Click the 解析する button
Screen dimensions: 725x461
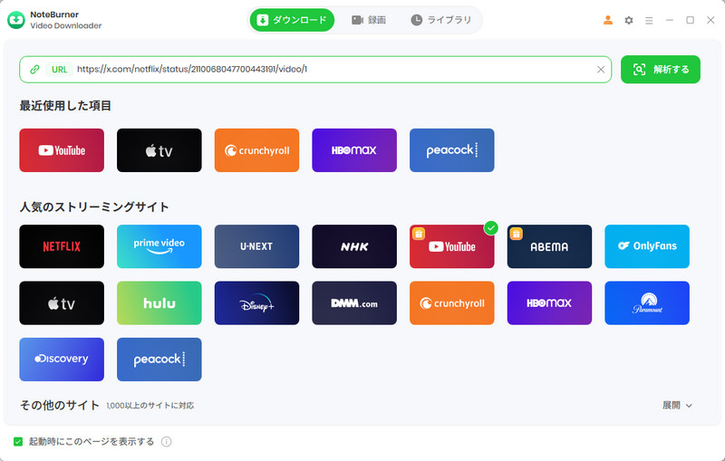pos(661,70)
